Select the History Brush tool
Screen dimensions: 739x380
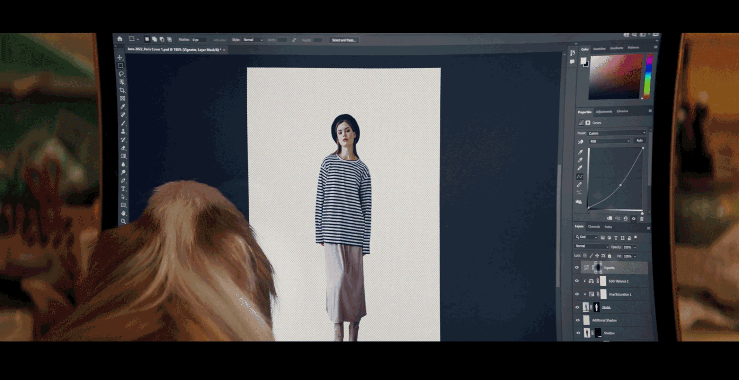(123, 139)
